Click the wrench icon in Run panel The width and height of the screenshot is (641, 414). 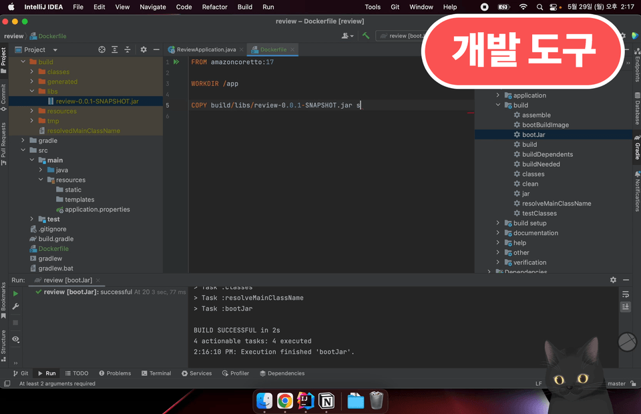pos(15,306)
